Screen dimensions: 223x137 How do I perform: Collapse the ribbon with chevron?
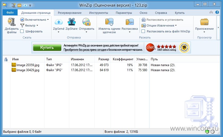[x=211, y=12]
